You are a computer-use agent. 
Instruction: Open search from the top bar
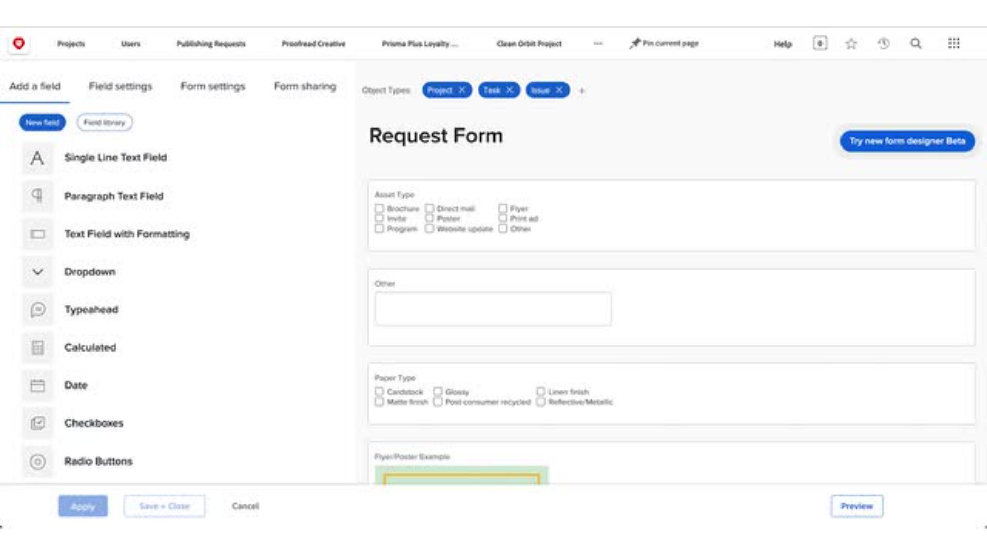pyautogui.click(x=915, y=44)
